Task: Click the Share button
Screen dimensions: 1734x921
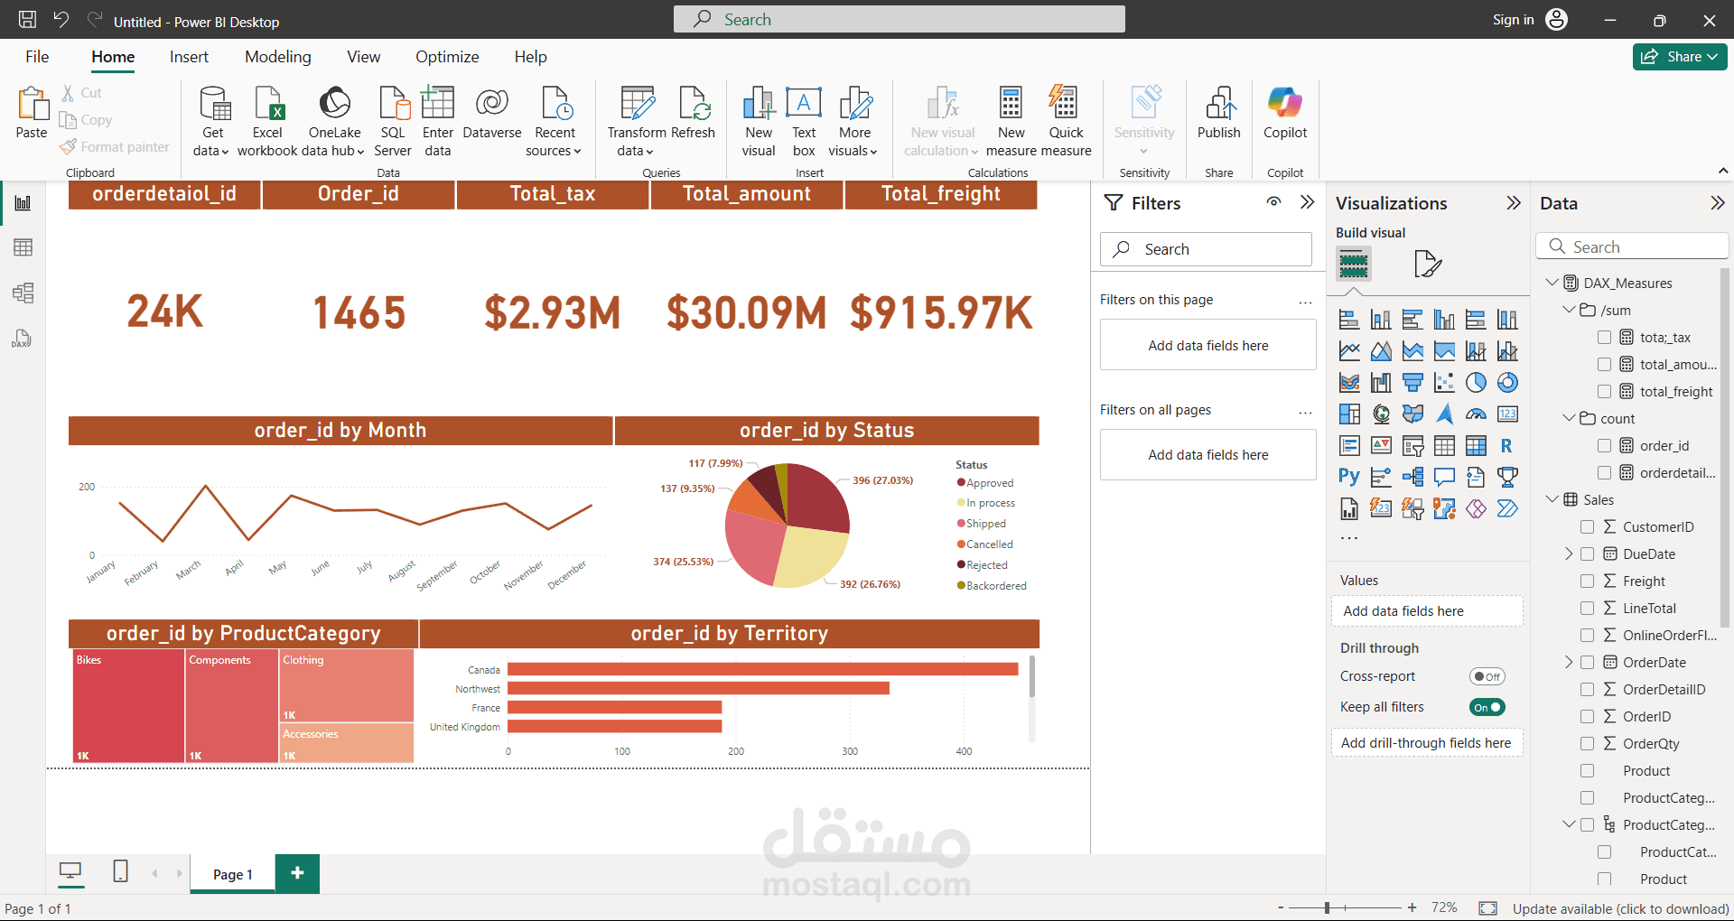Action: point(1680,56)
